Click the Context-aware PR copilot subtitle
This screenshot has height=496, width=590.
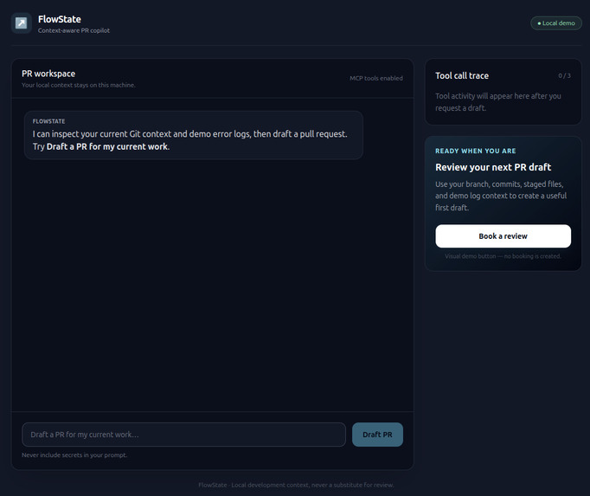pyautogui.click(x=74, y=30)
